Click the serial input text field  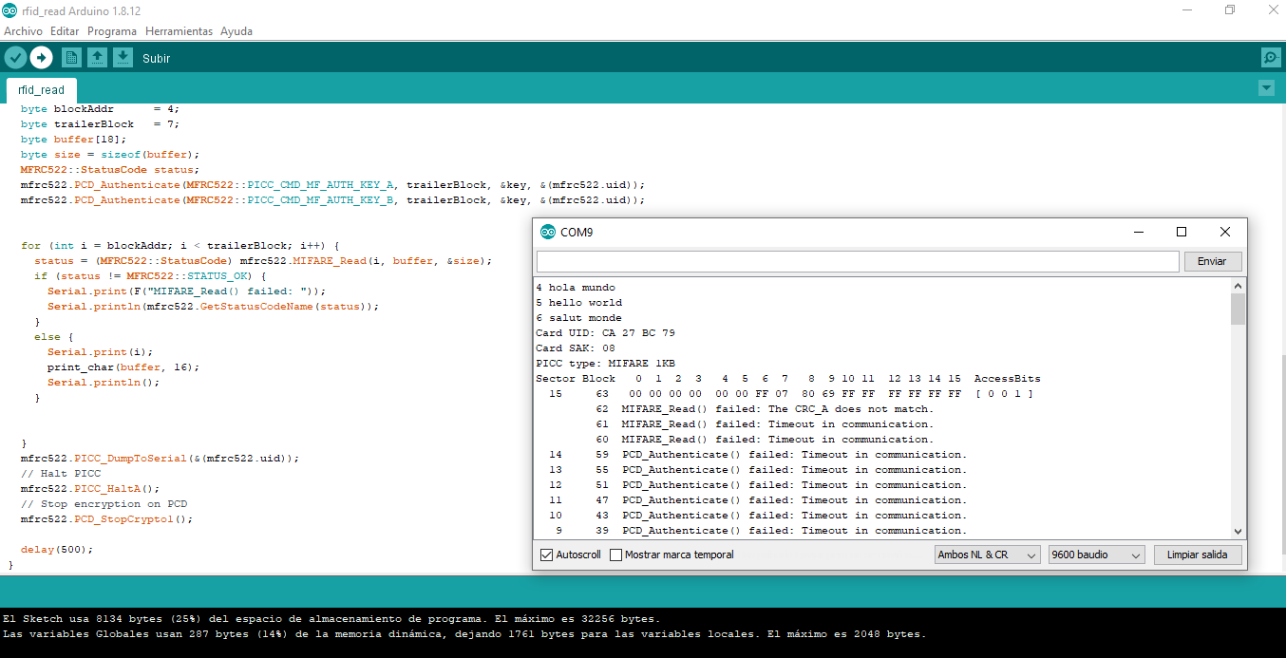[x=858, y=261]
